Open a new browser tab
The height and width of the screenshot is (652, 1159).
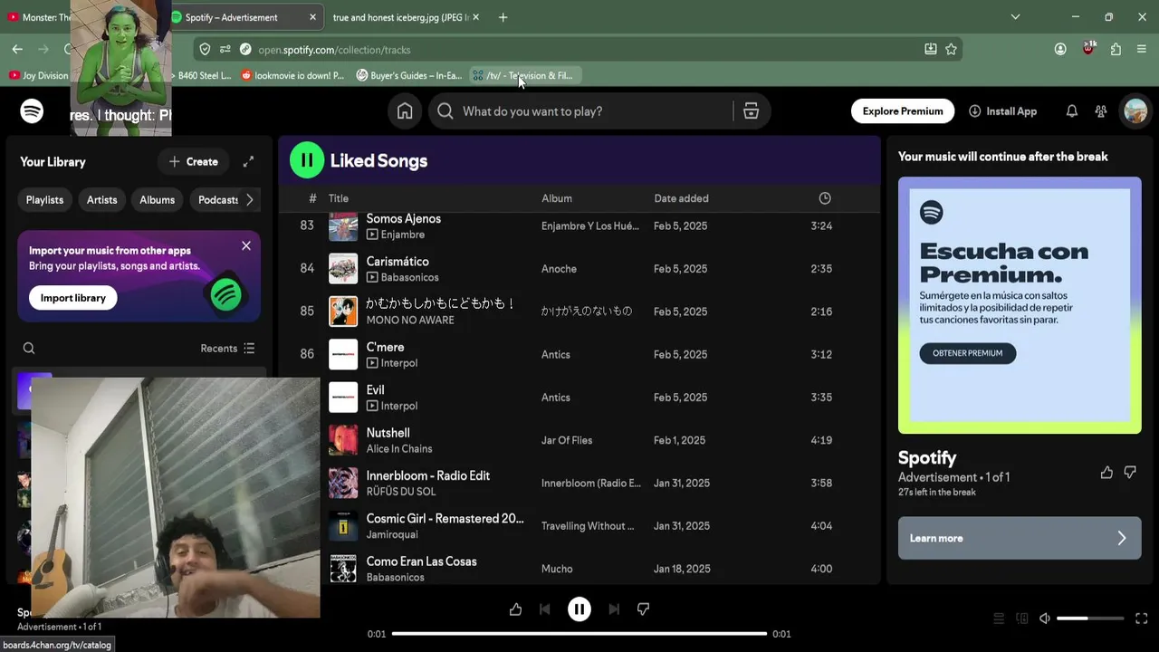503,17
